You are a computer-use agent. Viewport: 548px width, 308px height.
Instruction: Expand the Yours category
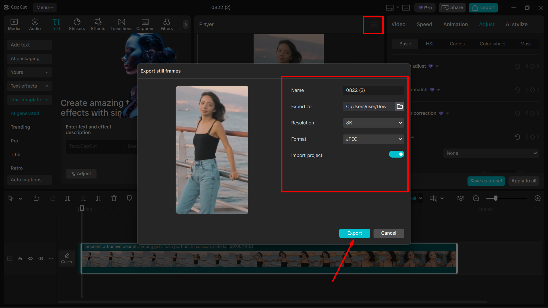(29, 72)
